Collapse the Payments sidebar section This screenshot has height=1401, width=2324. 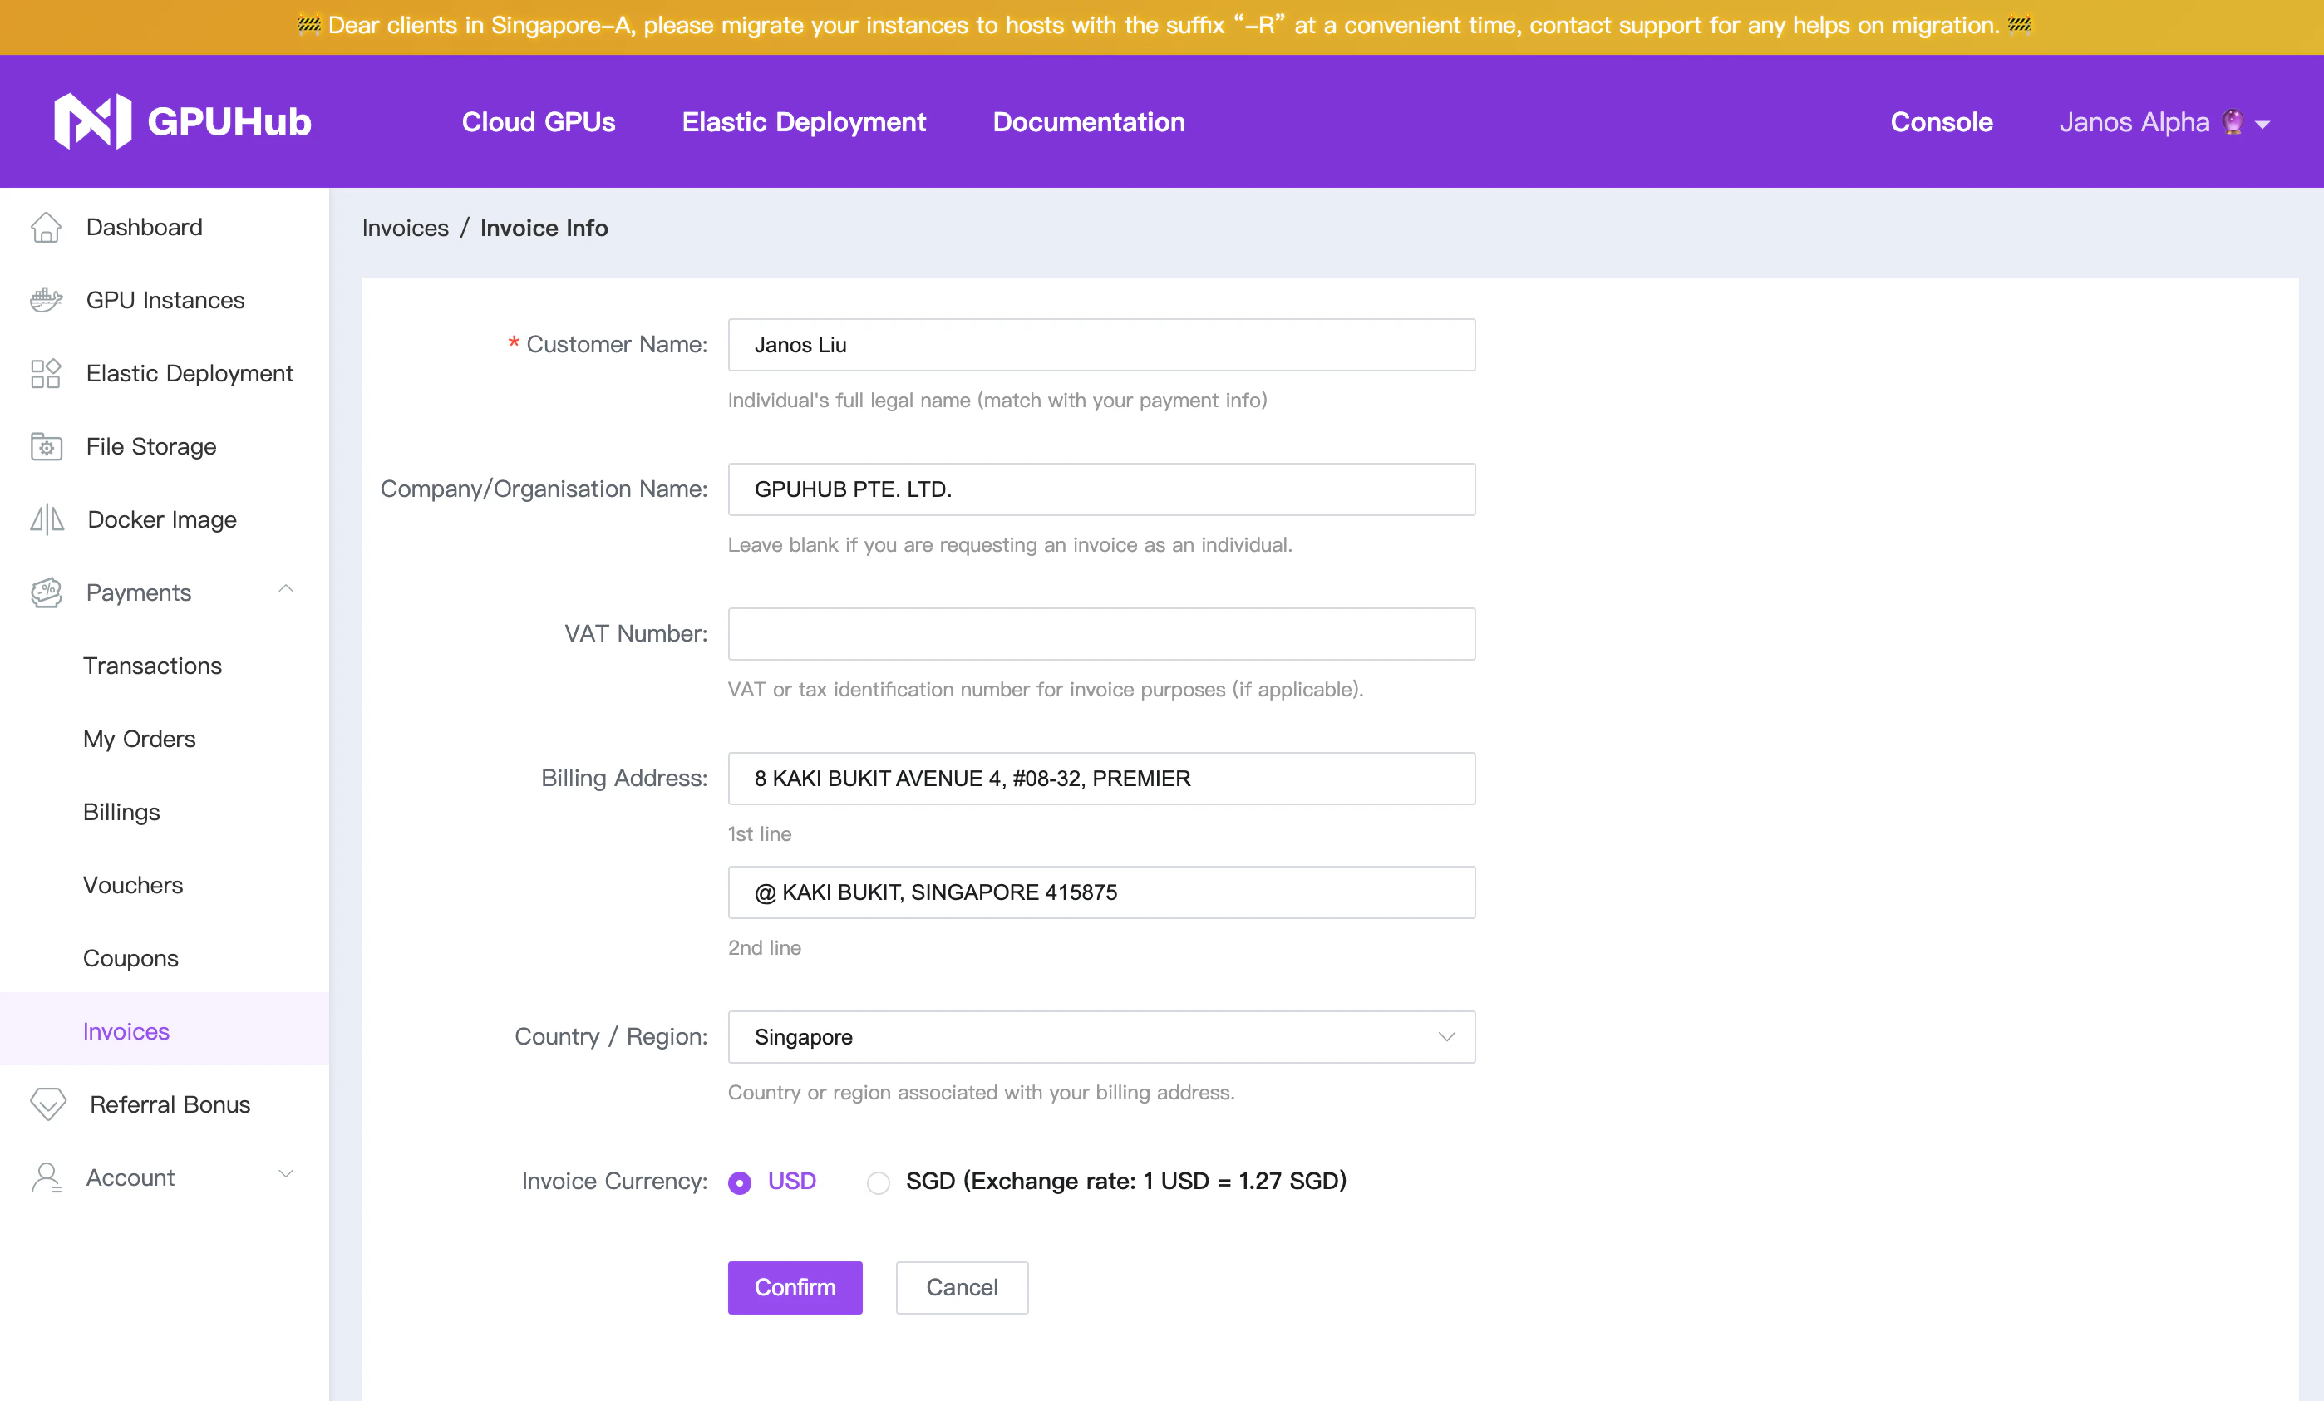(x=286, y=589)
